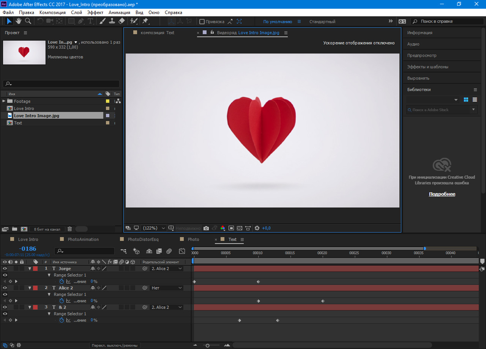Toggle the region of interest button
The height and width of the screenshot is (349, 486).
click(231, 228)
